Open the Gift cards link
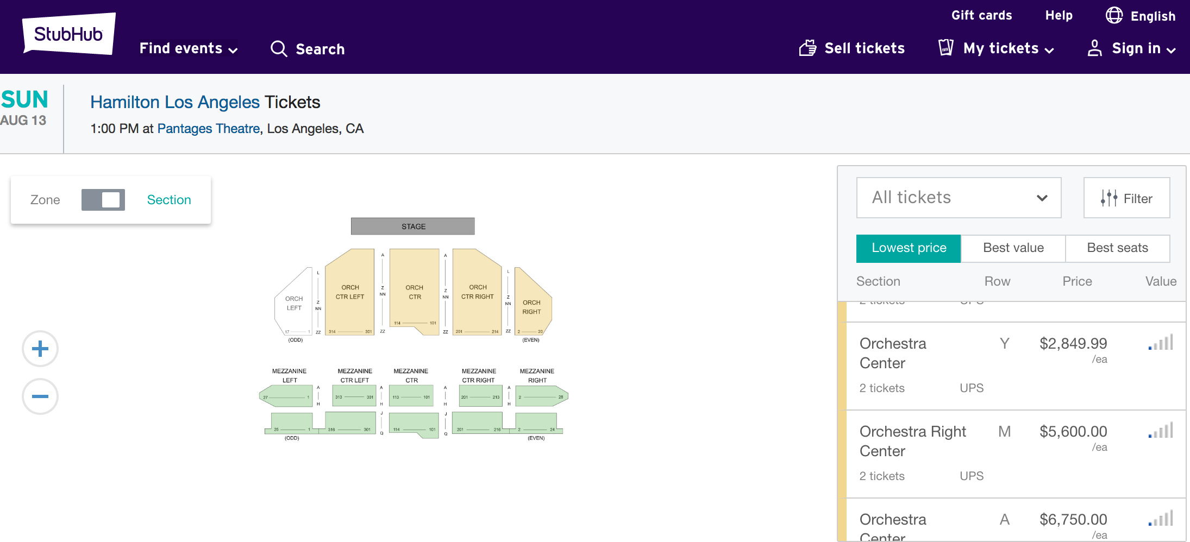1190x542 pixels. pos(981,15)
